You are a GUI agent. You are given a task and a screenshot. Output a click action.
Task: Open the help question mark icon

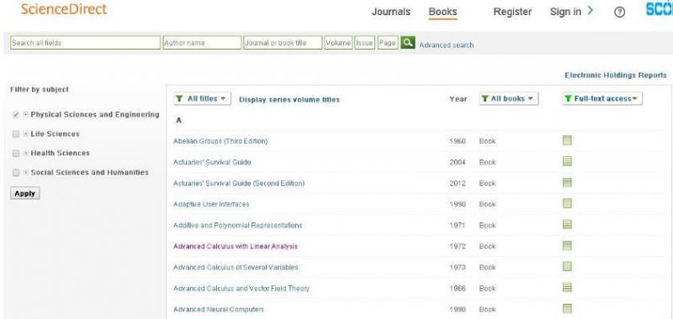(x=619, y=13)
